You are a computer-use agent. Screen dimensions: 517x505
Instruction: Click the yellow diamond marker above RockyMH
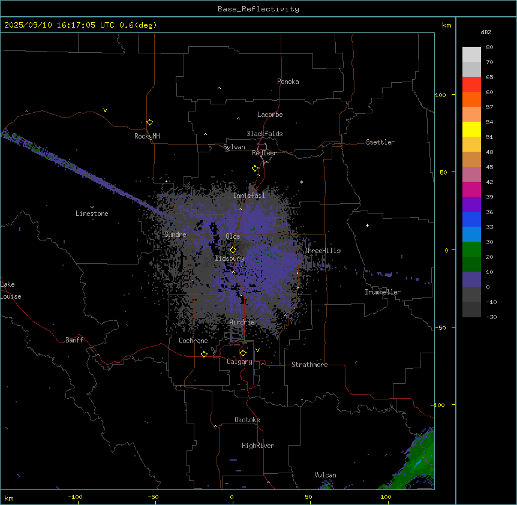point(150,122)
